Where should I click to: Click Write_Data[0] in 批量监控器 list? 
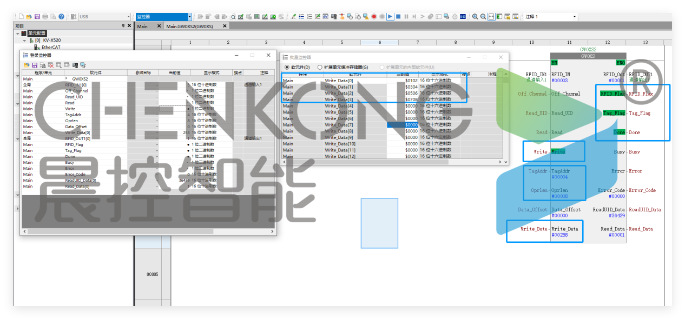coord(339,81)
